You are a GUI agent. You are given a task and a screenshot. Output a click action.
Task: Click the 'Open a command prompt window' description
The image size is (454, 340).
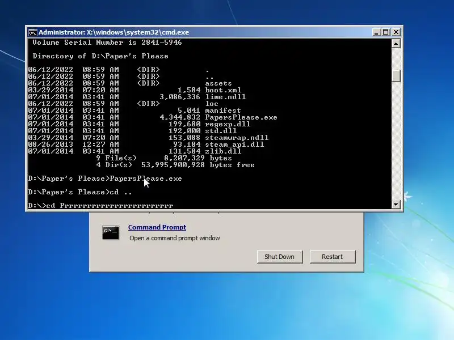(175, 238)
